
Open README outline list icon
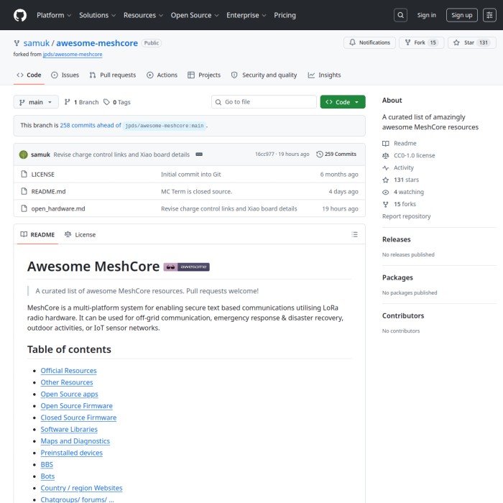tap(354, 234)
